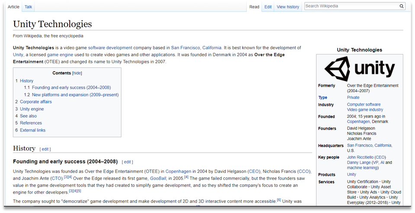Click 'Joachim Ante' in Founders row
The height and width of the screenshot is (213, 415).
359,139
